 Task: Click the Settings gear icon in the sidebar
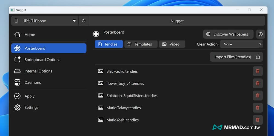click(17, 108)
